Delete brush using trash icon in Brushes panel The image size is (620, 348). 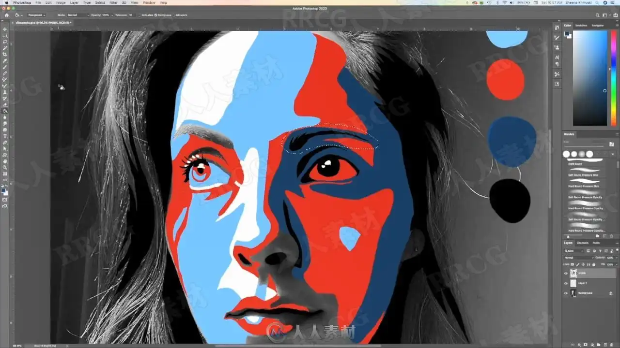(611, 236)
